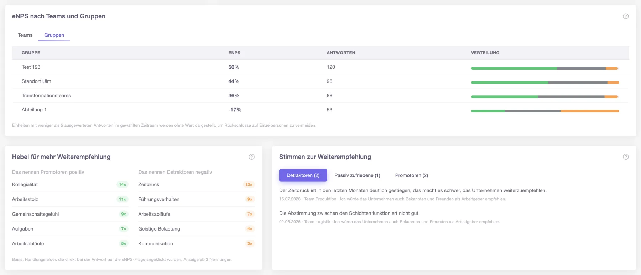Open help for eNPS nach Teams und Gruppen

coord(626,16)
